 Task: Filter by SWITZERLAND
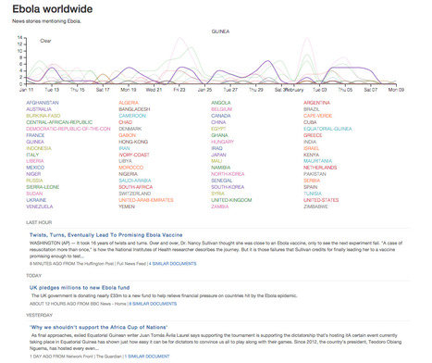(x=135, y=194)
